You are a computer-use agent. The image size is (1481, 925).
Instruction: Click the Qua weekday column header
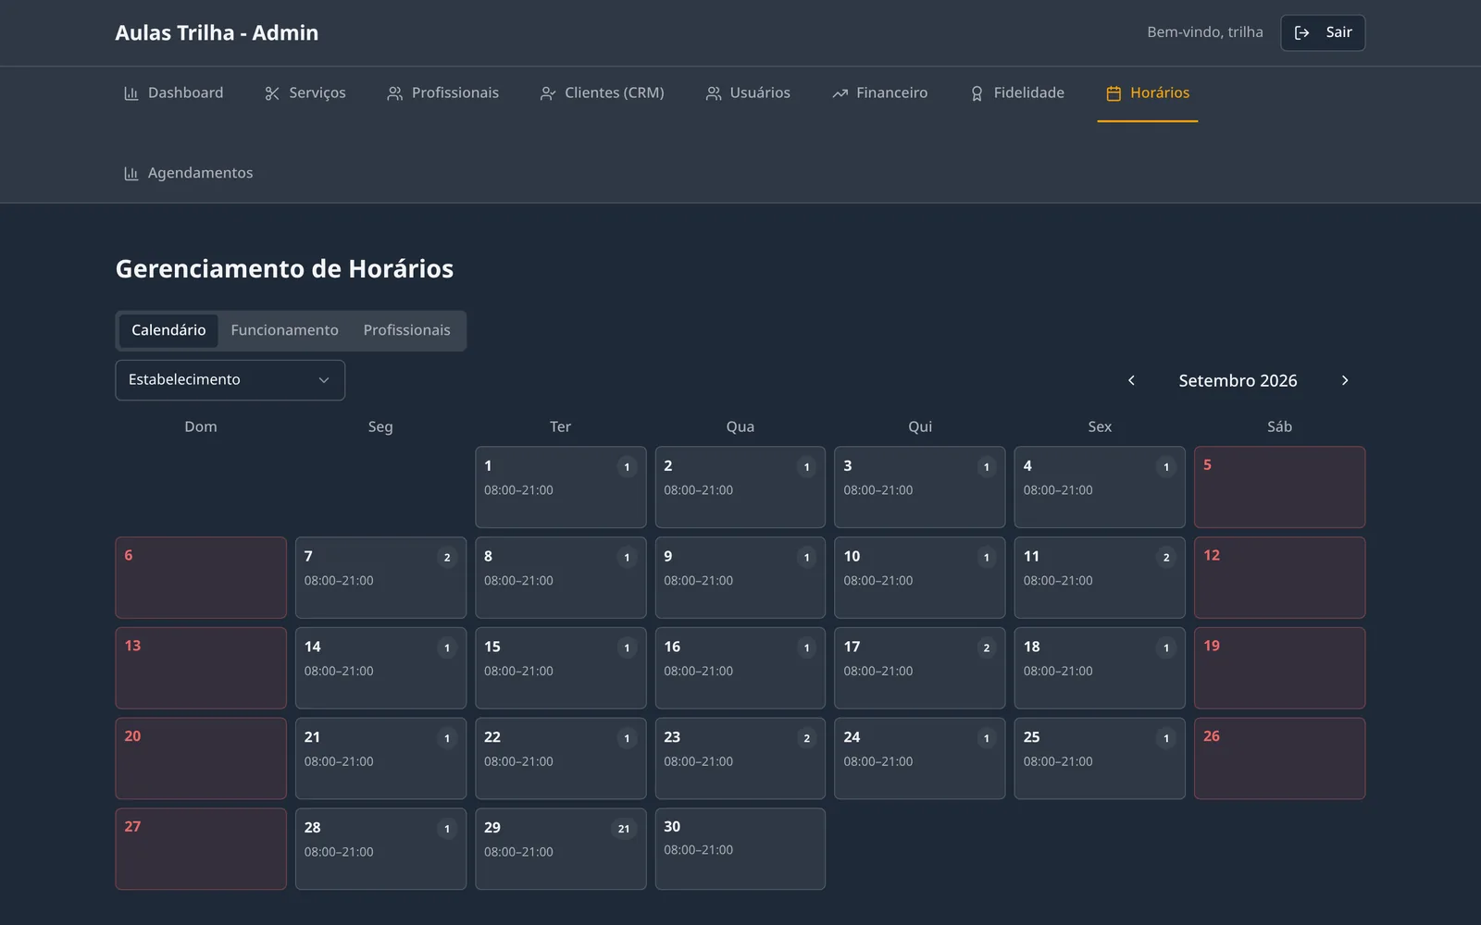pyautogui.click(x=740, y=426)
